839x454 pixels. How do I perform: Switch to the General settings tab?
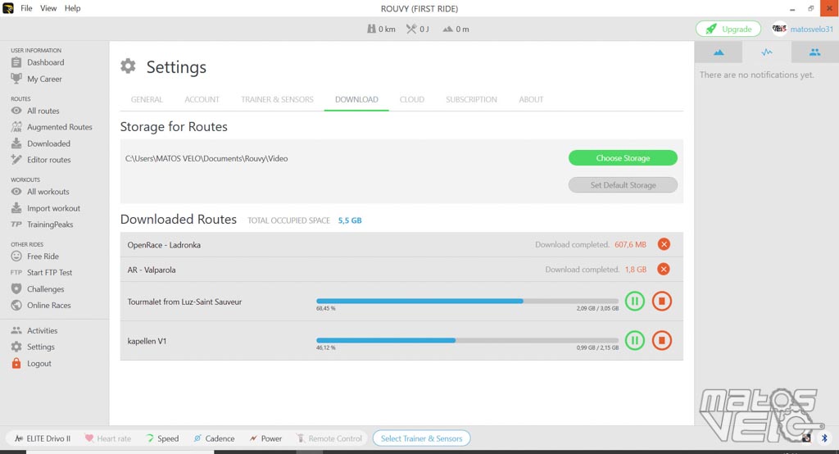pyautogui.click(x=147, y=99)
